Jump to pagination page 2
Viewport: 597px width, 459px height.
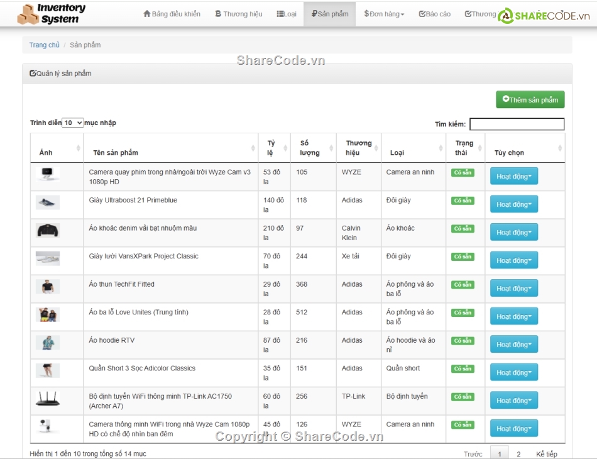[x=518, y=454]
